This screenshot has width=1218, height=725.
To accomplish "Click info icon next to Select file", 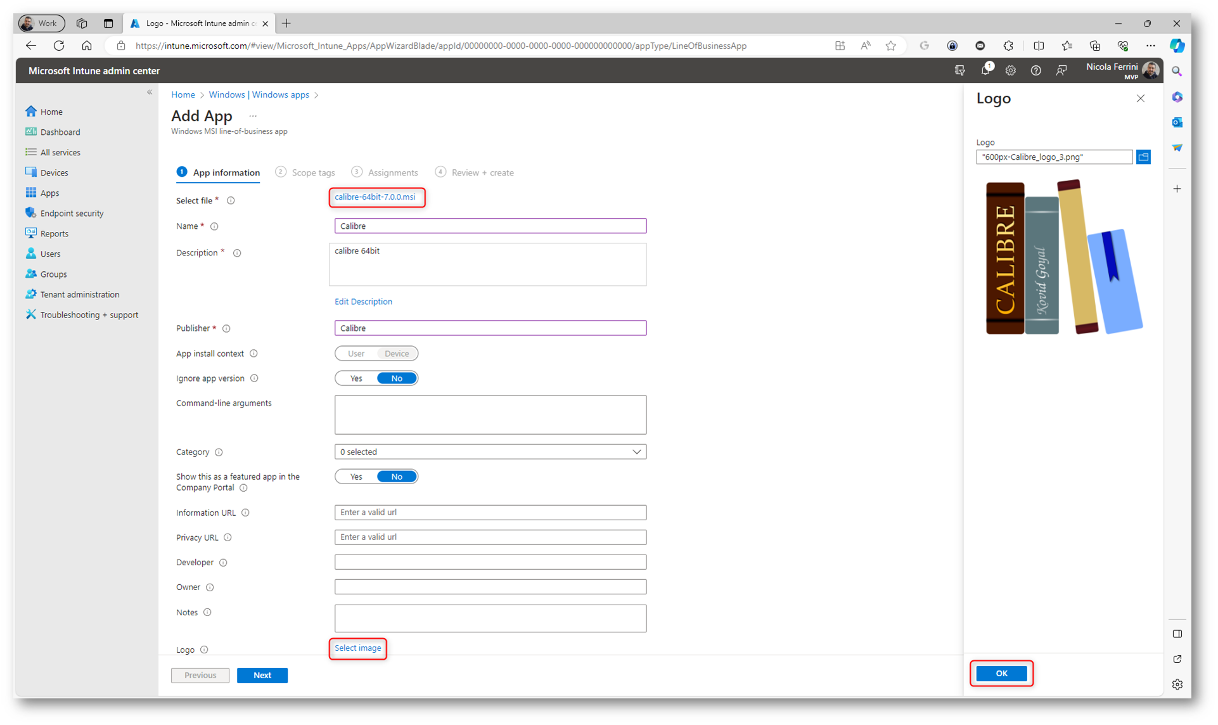I will click(x=231, y=200).
